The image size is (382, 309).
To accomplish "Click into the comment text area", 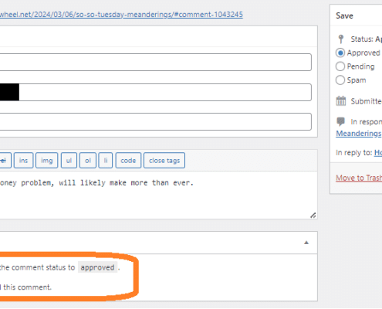I will tap(158, 195).
